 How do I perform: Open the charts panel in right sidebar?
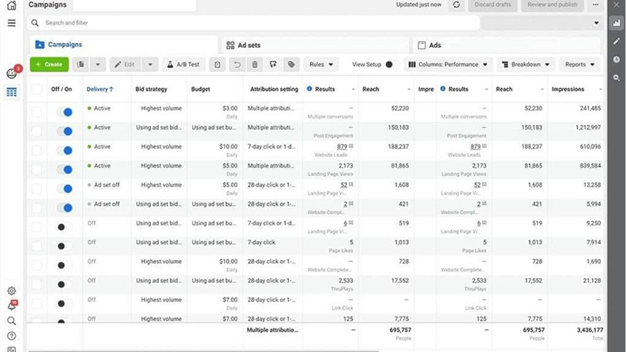617,23
